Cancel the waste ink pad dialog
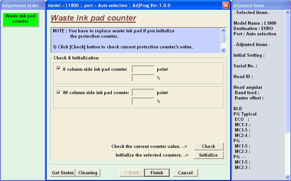This screenshot has height=181, width=291. [185, 173]
